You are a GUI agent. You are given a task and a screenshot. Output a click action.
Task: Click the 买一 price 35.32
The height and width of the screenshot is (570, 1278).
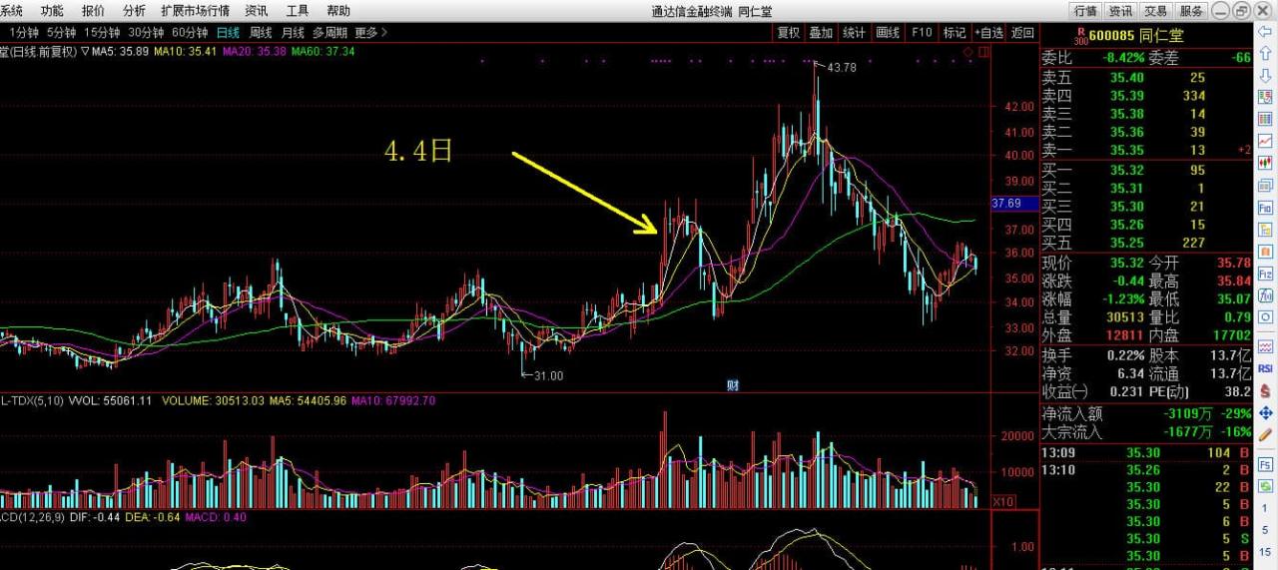(x=1126, y=170)
